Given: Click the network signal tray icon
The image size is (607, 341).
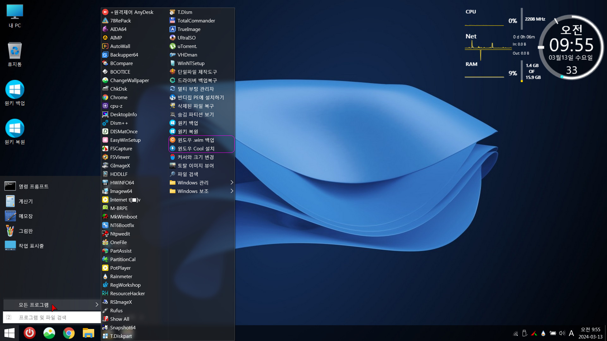Looking at the screenshot, I should [516, 333].
